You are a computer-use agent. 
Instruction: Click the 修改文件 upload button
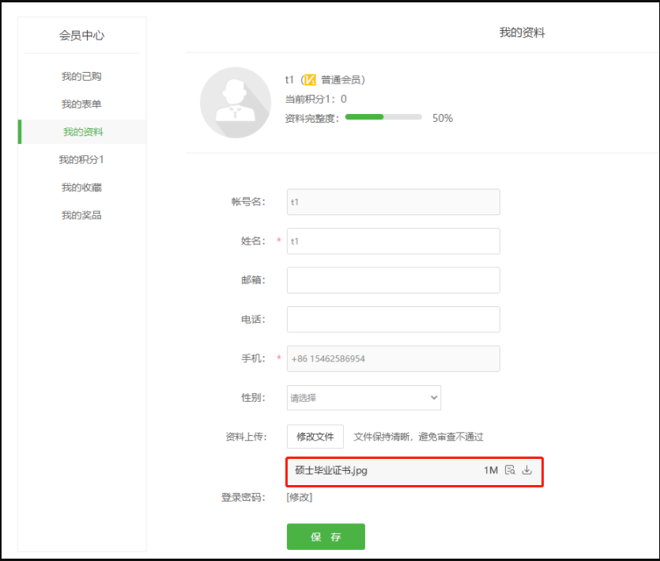tap(315, 437)
